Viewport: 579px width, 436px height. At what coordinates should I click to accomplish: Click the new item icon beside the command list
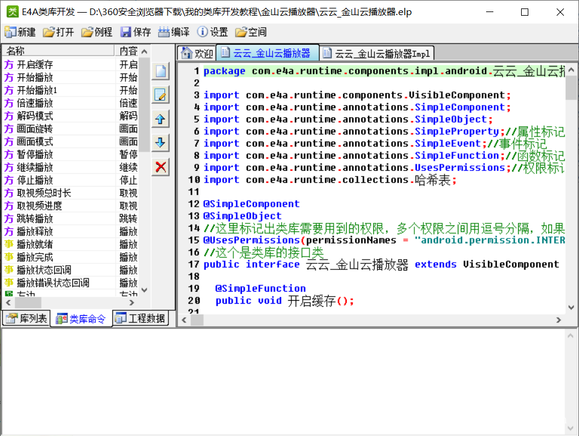click(160, 71)
